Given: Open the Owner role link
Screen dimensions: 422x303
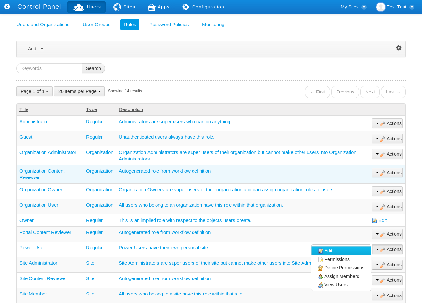Looking at the screenshot, I should 27,220.
